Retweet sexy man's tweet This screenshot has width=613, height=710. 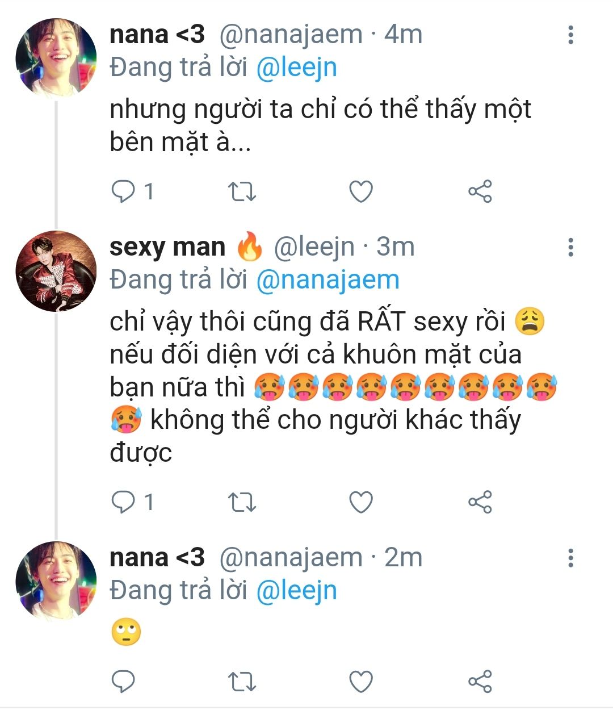[x=242, y=502]
